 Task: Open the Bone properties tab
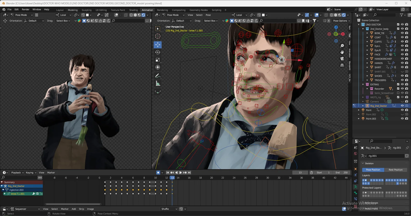coord(356,193)
